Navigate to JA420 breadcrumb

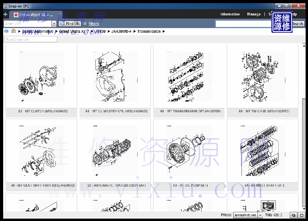point(100,31)
